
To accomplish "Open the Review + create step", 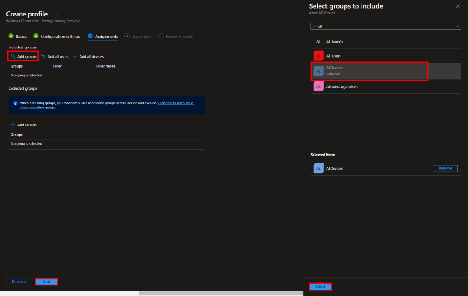I will (176, 36).
